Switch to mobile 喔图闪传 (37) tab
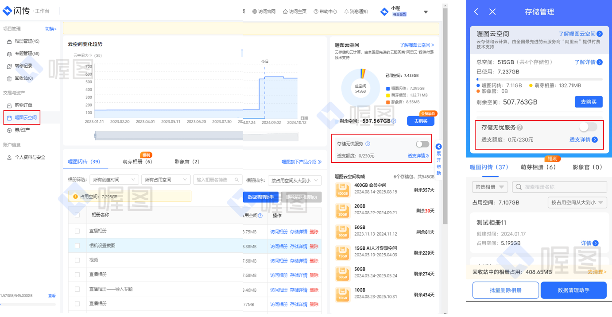Screen dimensions: 612x317 489,167
